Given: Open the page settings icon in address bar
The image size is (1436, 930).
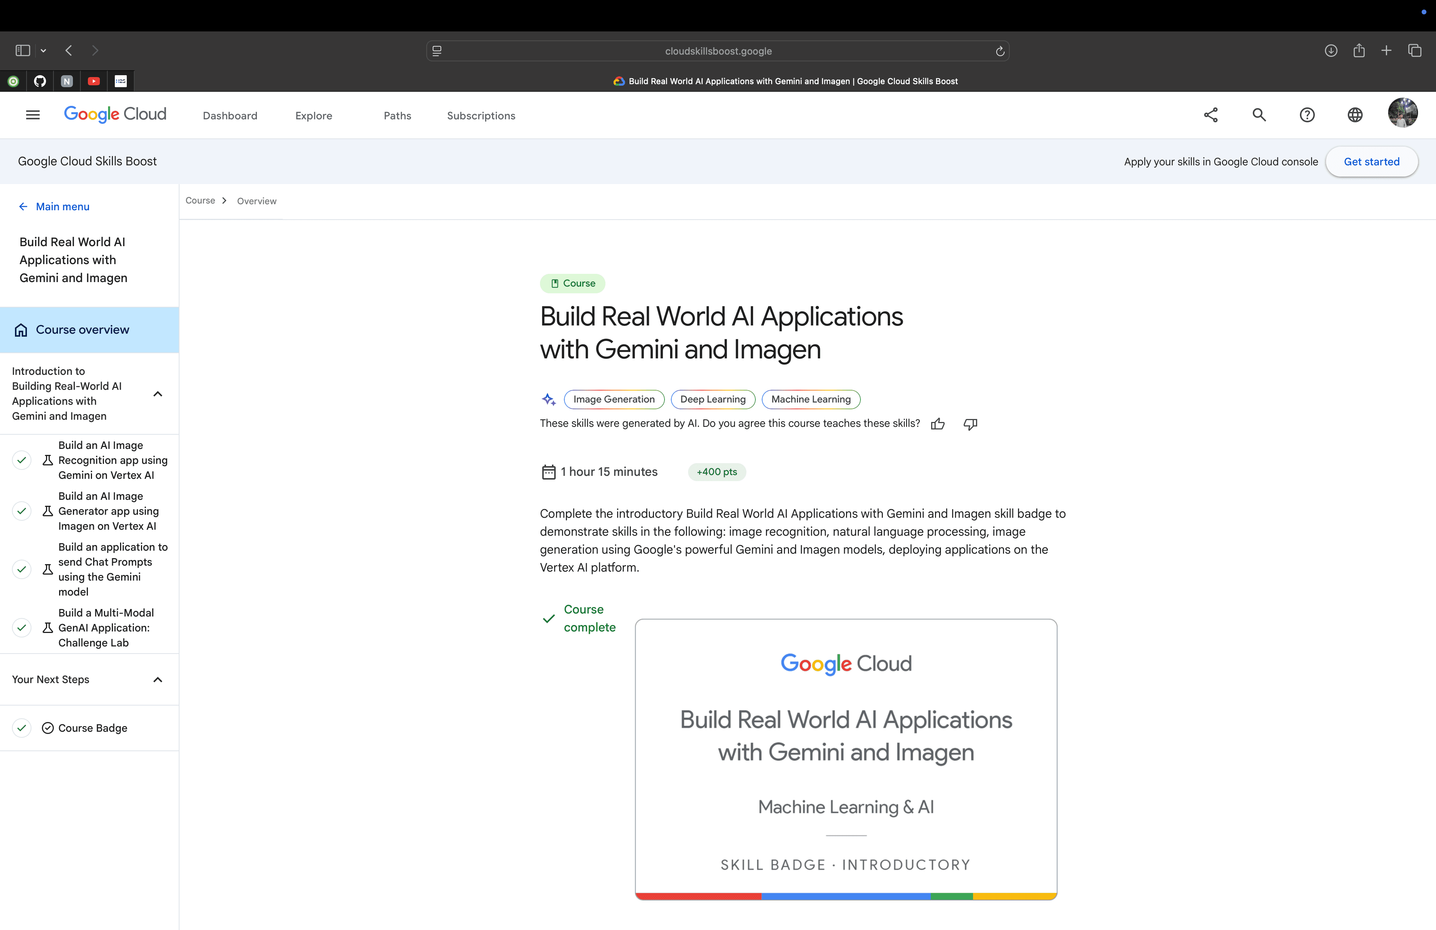Looking at the screenshot, I should click(438, 51).
